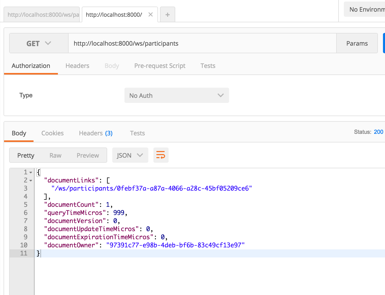The width and height of the screenshot is (385, 295).
Task: Open the response Cookies tab
Action: click(53, 133)
